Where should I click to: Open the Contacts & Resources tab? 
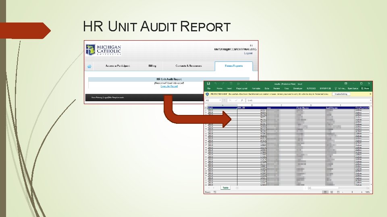[189, 66]
